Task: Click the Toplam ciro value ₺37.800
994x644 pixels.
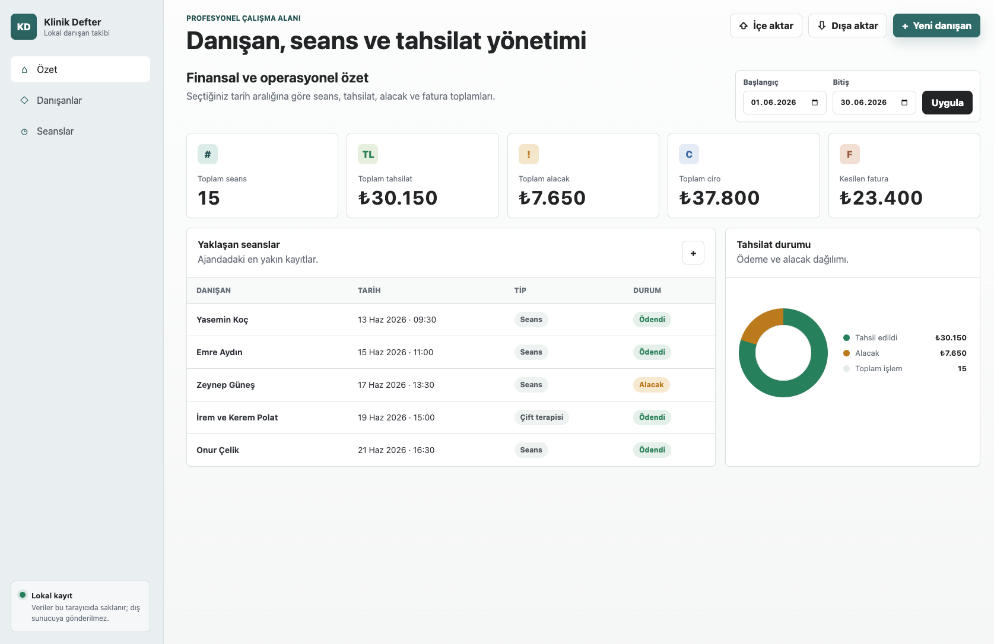Action: (719, 198)
